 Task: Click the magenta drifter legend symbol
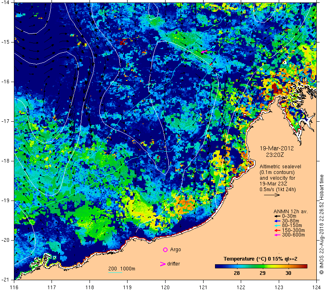coord(163,264)
